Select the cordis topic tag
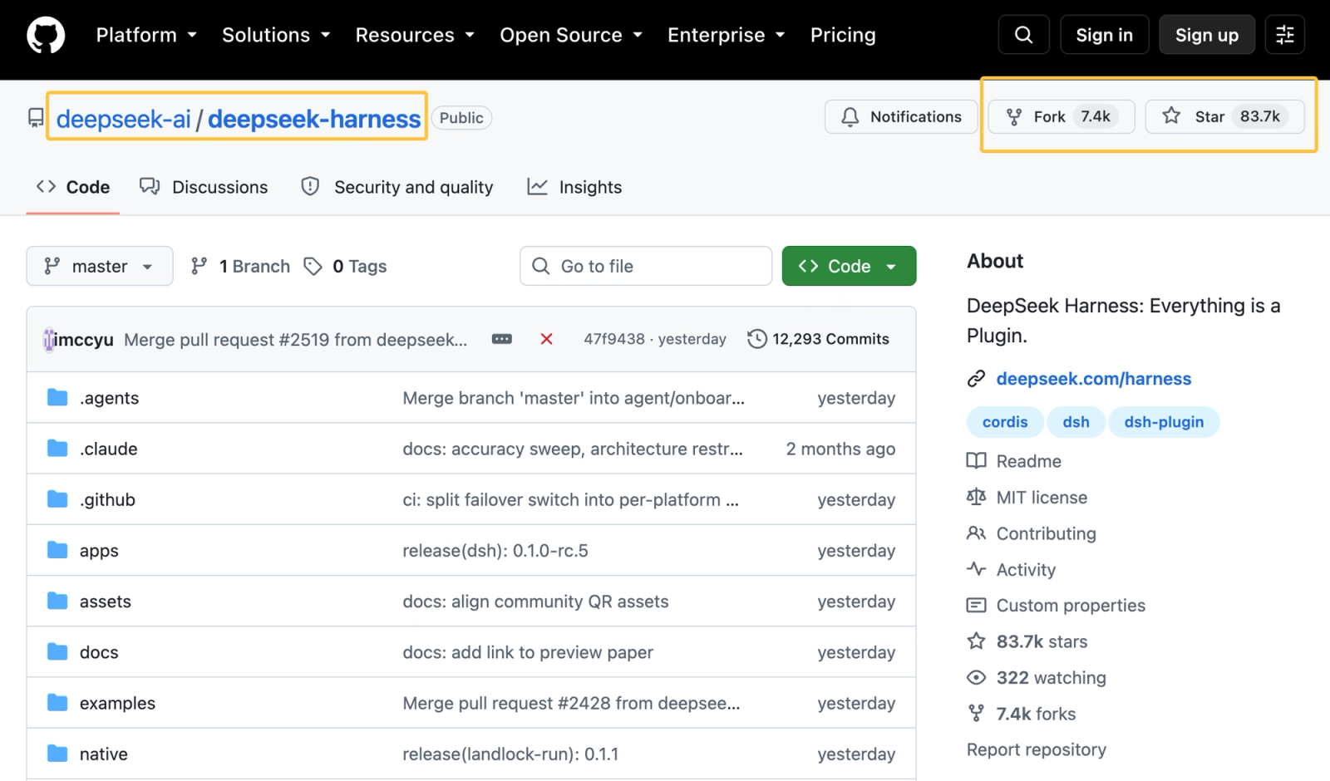Image resolution: width=1330 pixels, height=781 pixels. pyautogui.click(x=1005, y=422)
